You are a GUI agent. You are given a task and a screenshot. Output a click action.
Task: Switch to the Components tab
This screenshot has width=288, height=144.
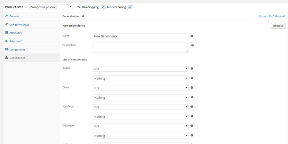[x=17, y=50]
